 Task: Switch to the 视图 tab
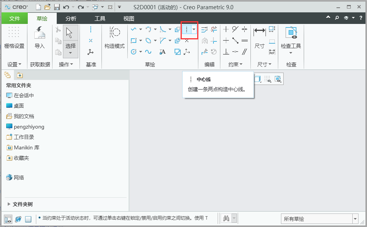tap(129, 19)
